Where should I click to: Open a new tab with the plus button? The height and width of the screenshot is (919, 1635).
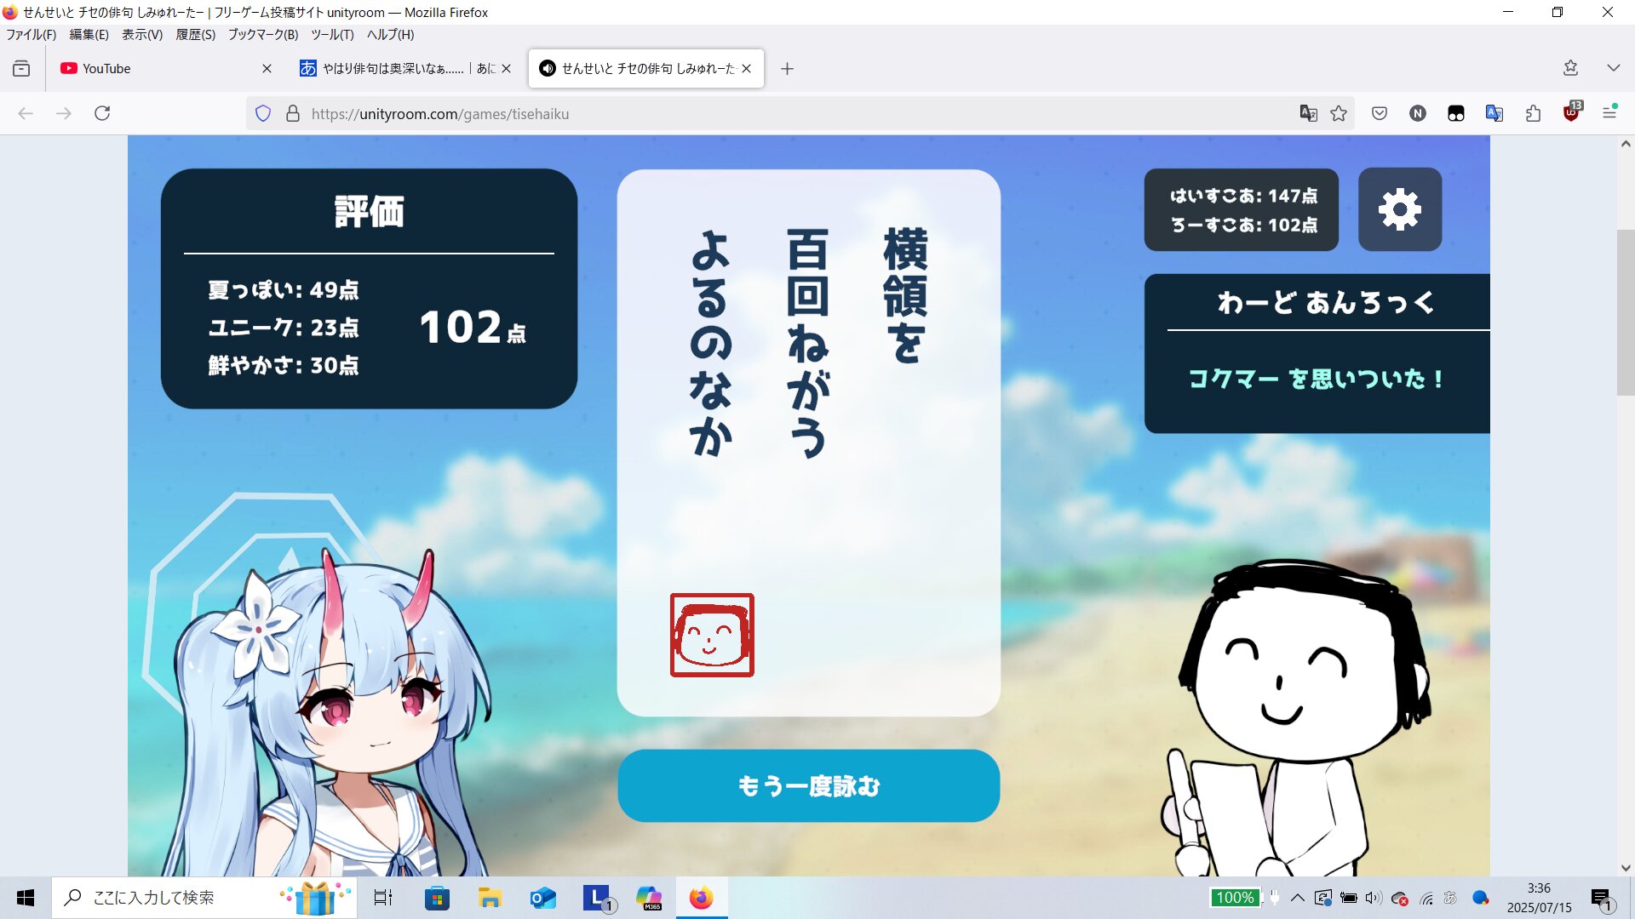click(x=787, y=68)
